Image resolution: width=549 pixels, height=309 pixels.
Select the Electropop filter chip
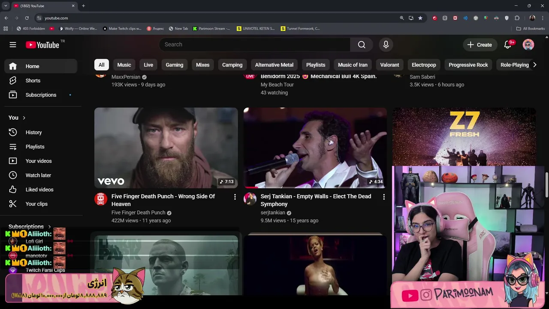point(424,65)
